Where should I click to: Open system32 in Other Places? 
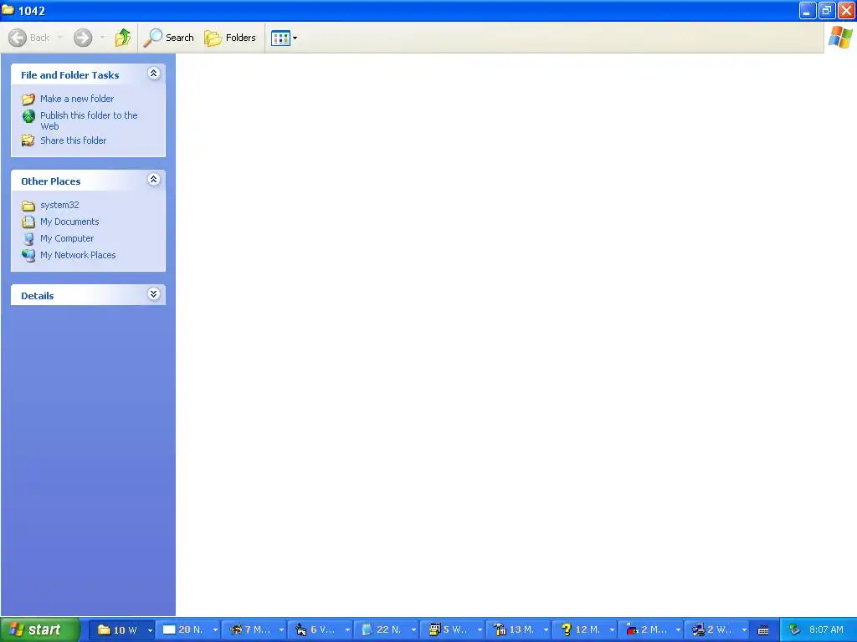59,205
